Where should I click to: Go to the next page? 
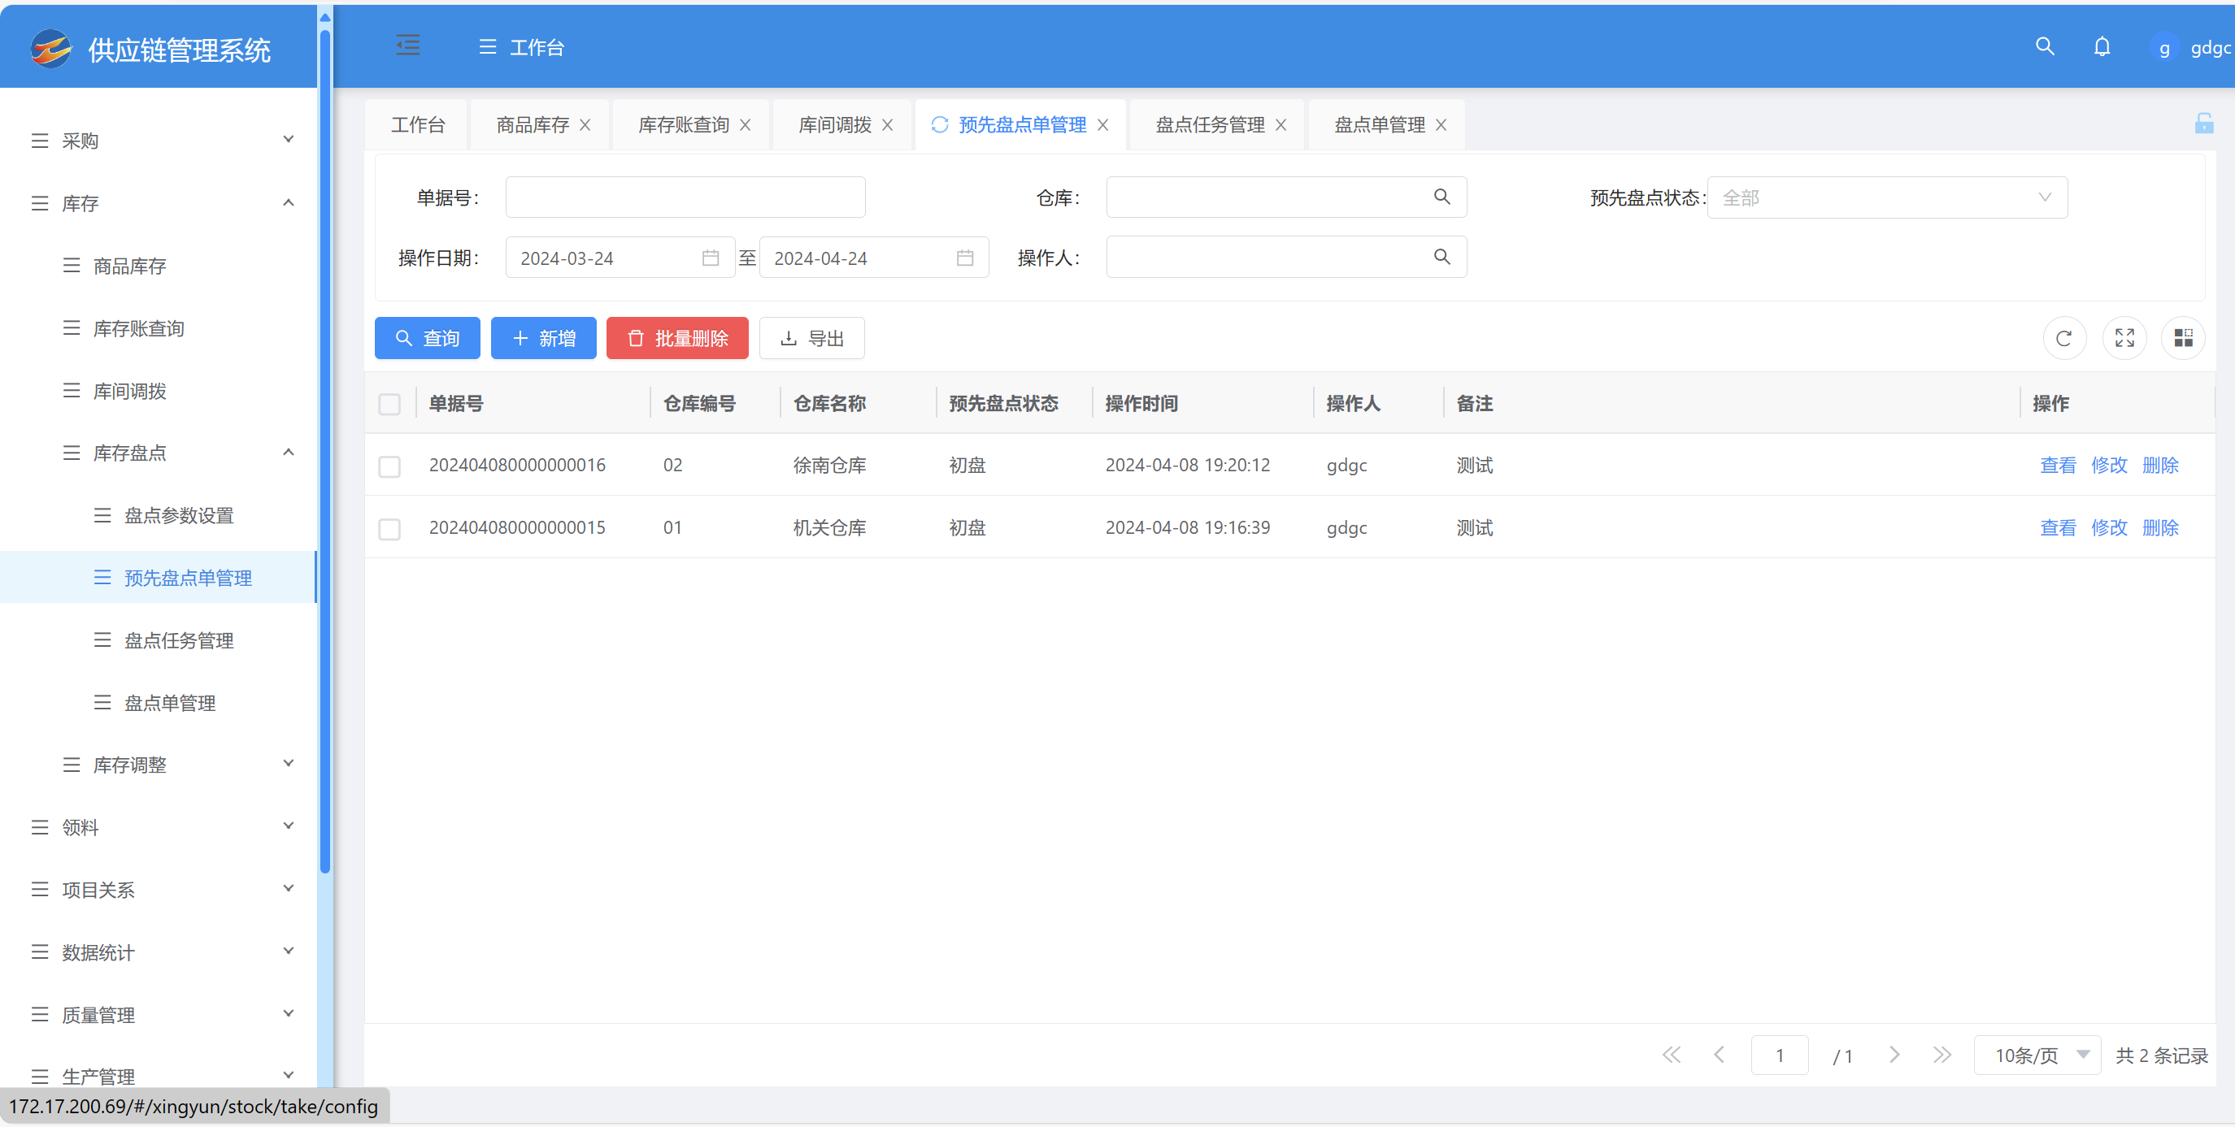point(1894,1055)
